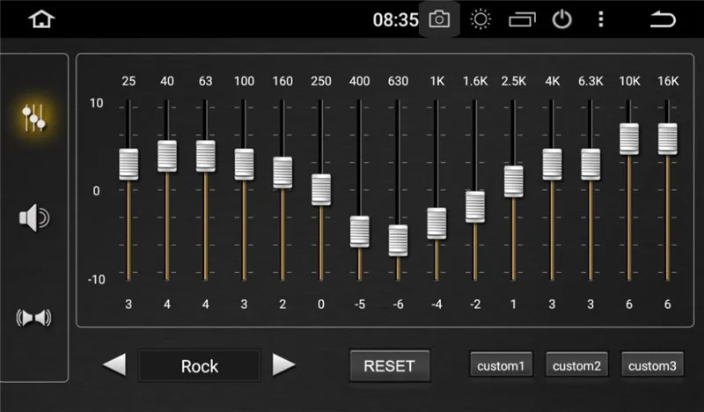Click the gain value 0 under 250
The image size is (704, 412).
coord(321,305)
